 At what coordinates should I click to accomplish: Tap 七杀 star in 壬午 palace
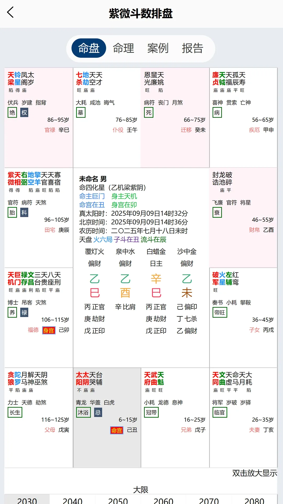point(79,78)
